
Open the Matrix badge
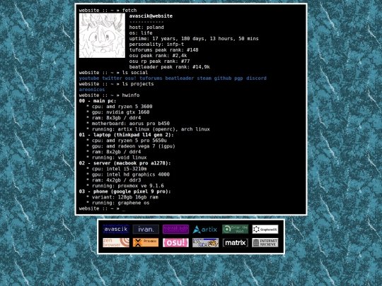pos(236,242)
